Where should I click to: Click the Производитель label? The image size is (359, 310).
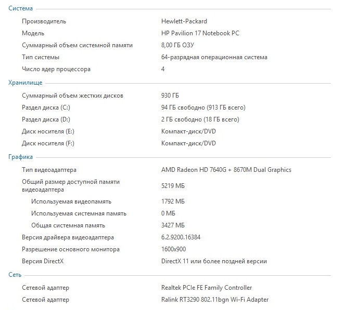tap(44, 21)
